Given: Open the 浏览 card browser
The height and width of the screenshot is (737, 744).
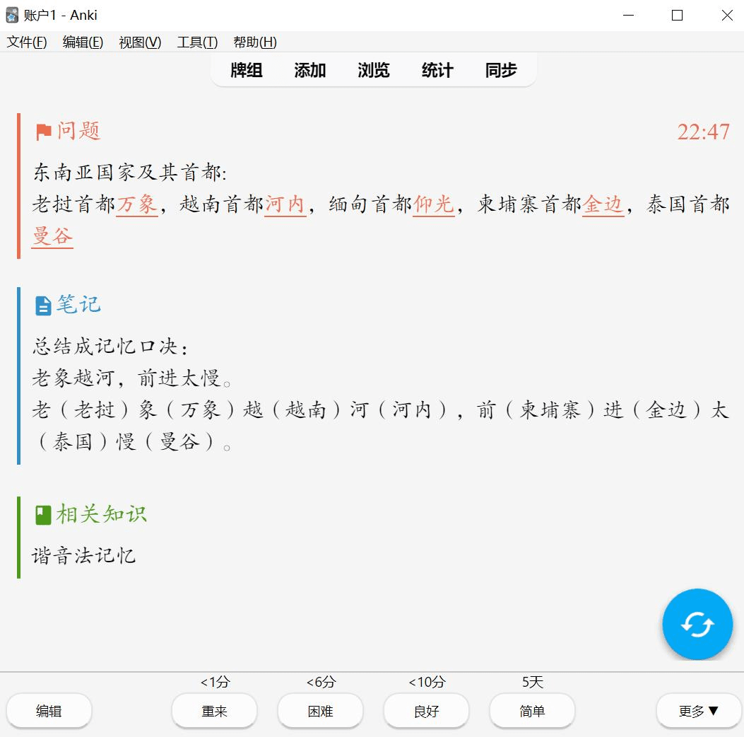Looking at the screenshot, I should (x=374, y=70).
